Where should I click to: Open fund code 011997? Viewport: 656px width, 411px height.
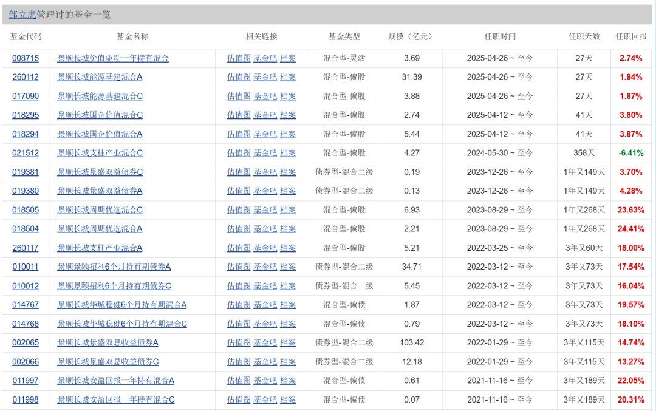tap(26, 381)
